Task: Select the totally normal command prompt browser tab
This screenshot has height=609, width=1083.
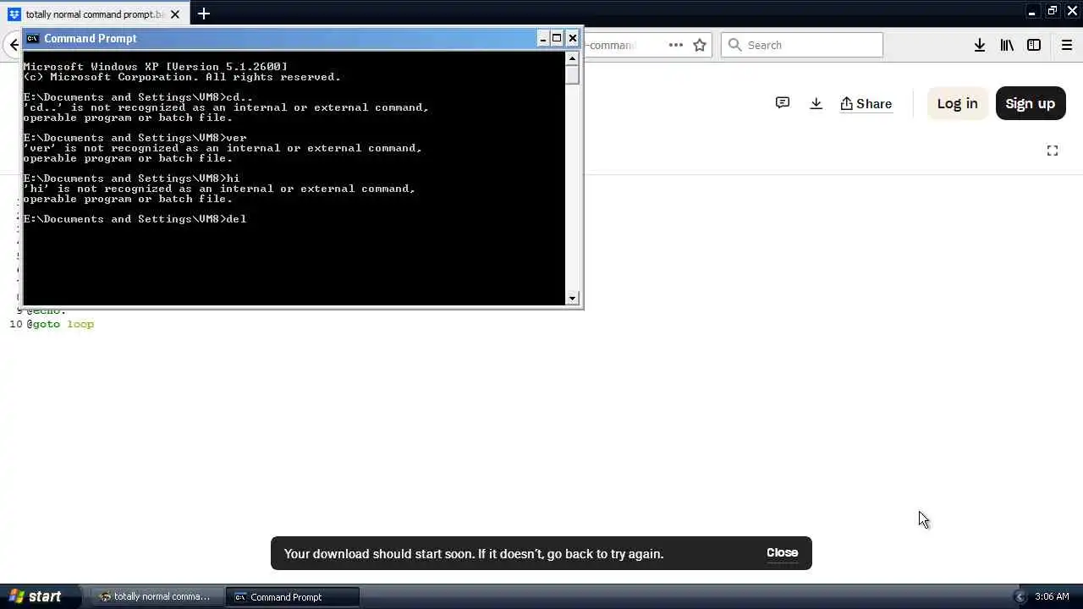Action: pos(94,14)
